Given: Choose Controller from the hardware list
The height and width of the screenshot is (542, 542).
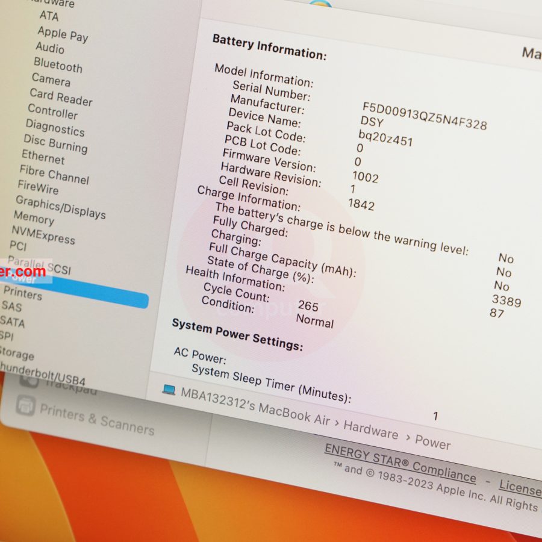Looking at the screenshot, I should [53, 111].
